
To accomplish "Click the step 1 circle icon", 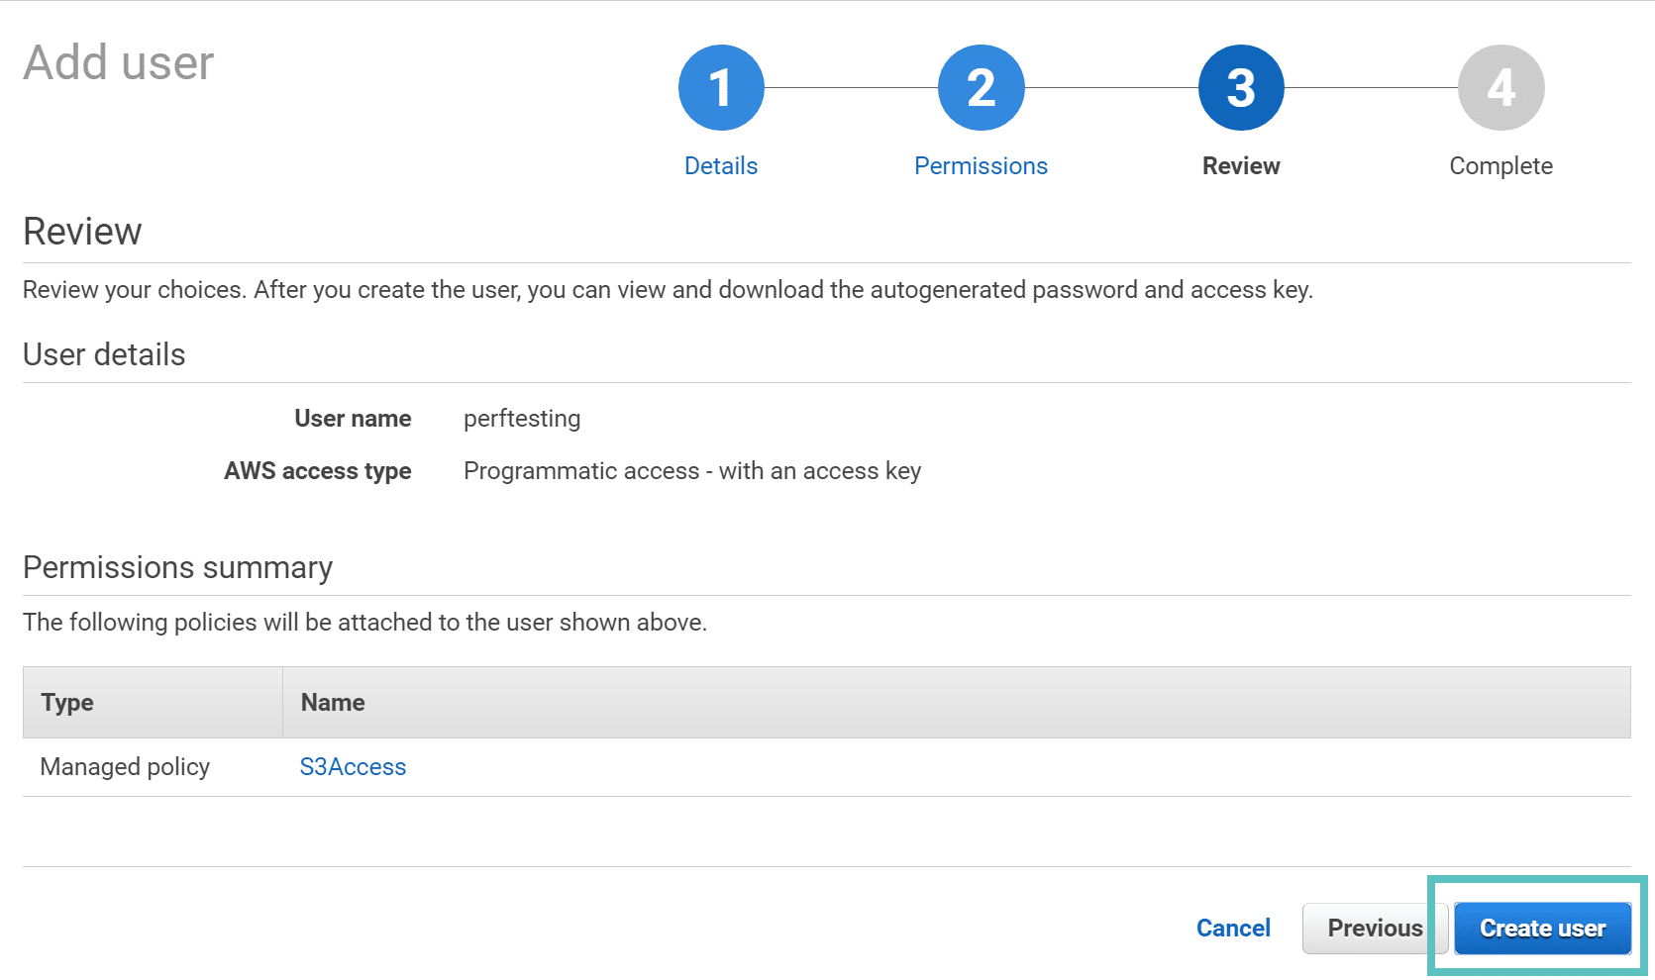I will 720,86.
